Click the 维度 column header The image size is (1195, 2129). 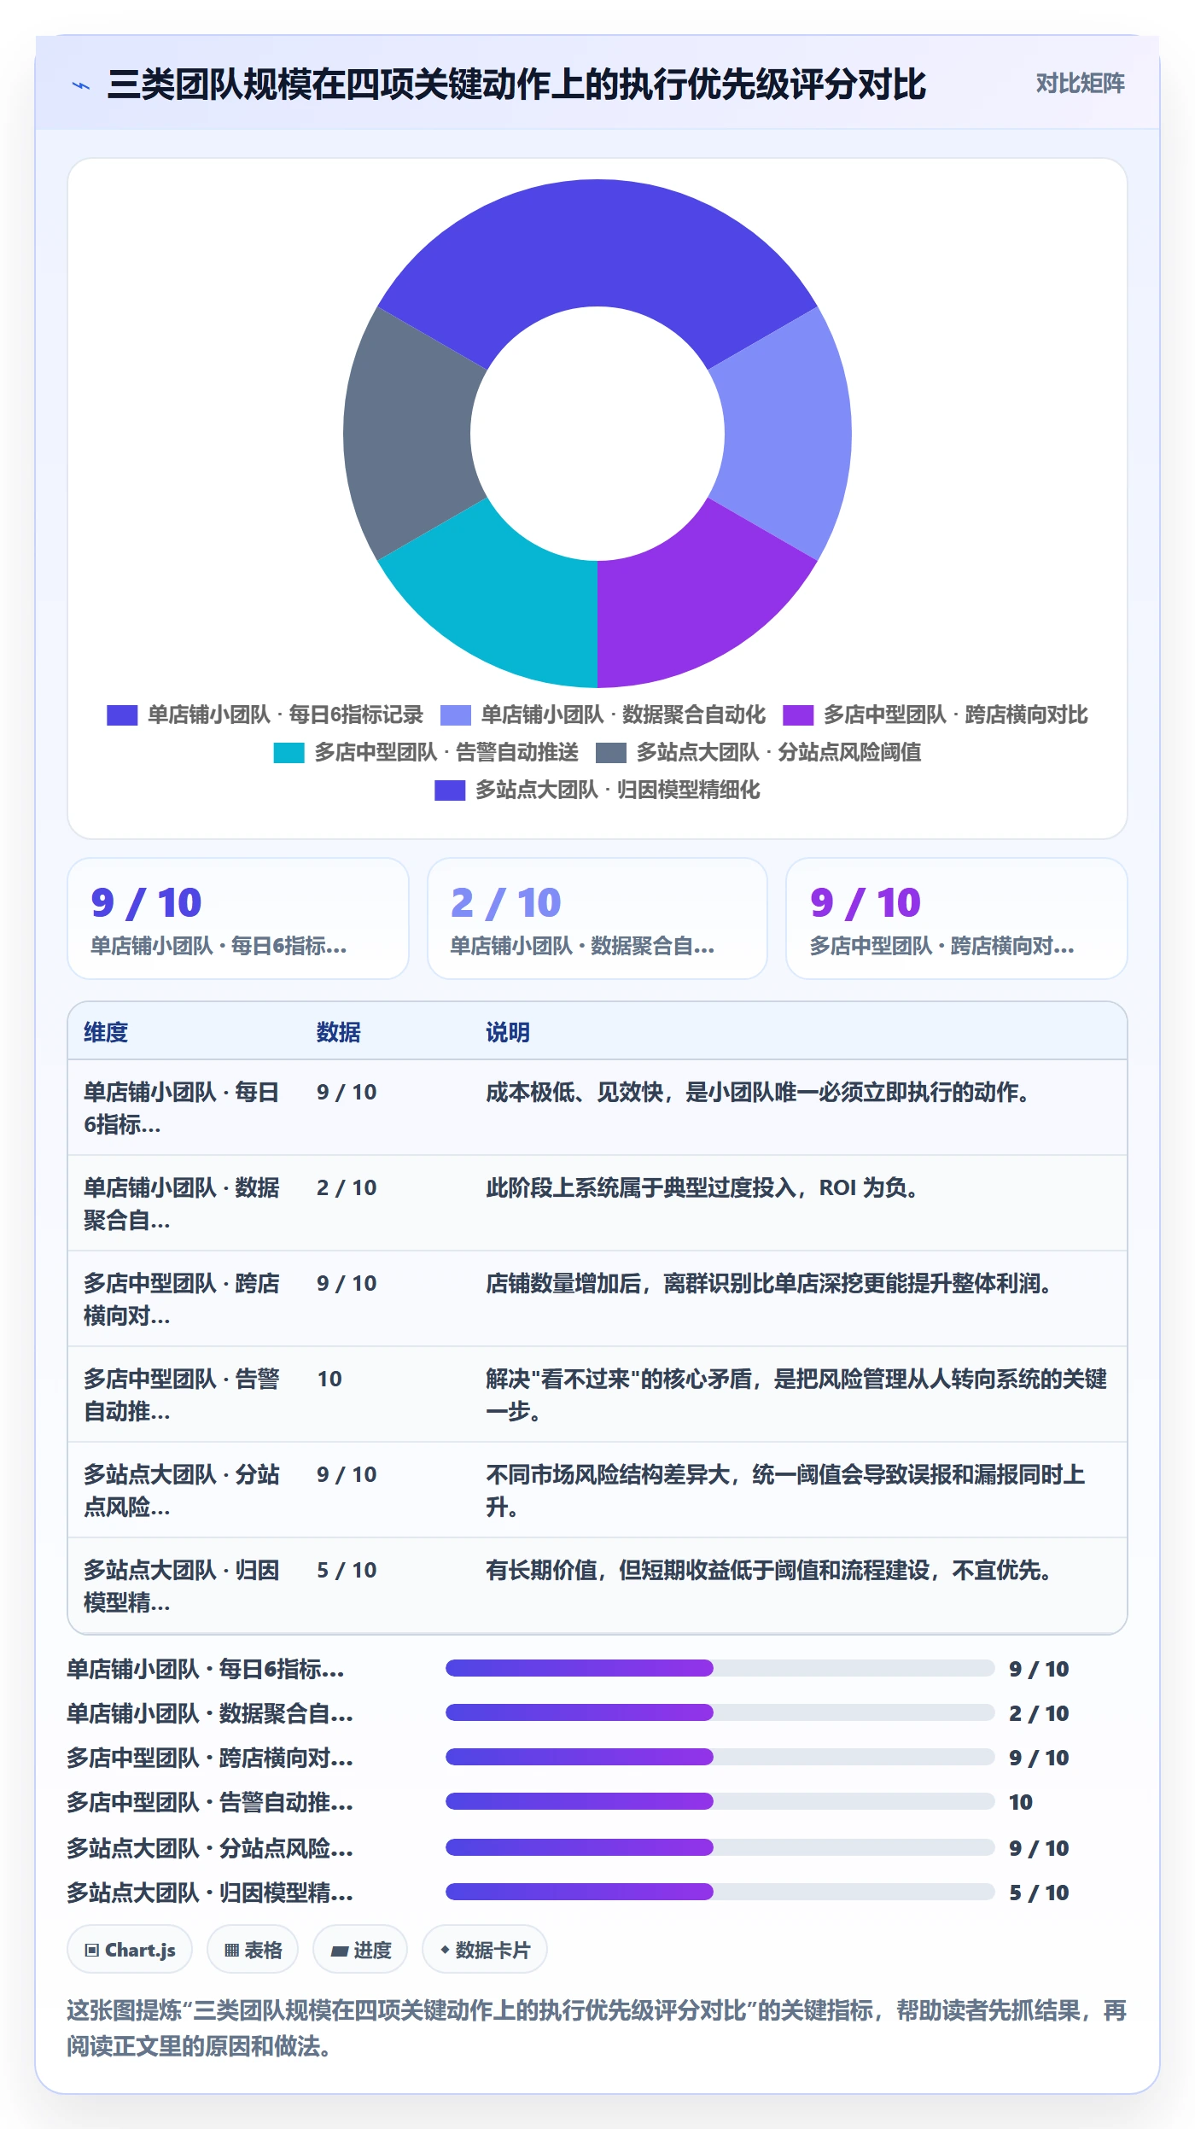click(106, 1032)
